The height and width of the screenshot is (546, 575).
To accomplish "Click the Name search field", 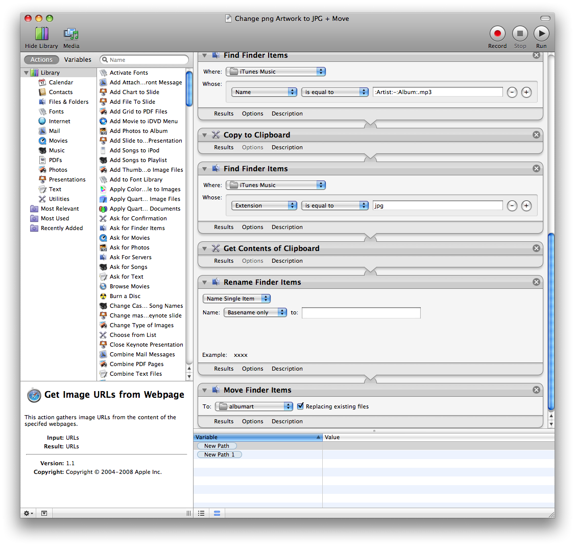I will (144, 60).
